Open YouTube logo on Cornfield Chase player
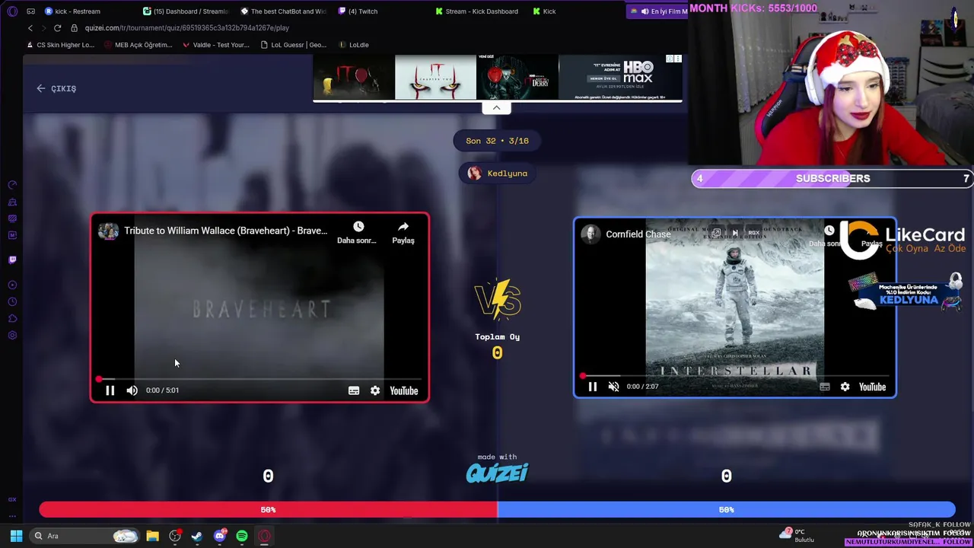This screenshot has width=974, height=548. point(872,387)
